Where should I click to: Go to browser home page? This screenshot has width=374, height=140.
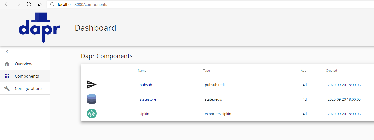[x=40, y=4]
